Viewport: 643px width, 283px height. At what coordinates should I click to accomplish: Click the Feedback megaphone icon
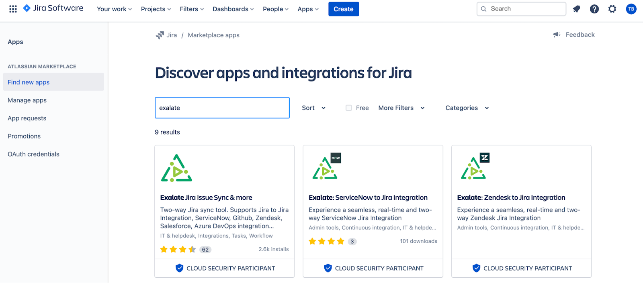[557, 35]
